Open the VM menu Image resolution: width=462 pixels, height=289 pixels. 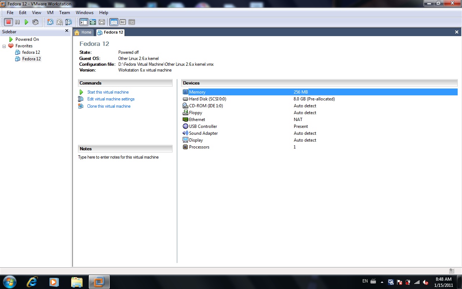click(x=50, y=13)
